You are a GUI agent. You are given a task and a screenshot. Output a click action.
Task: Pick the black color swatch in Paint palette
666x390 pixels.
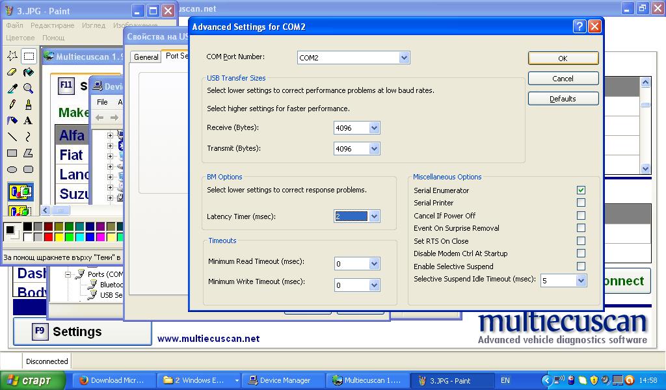tap(27, 227)
